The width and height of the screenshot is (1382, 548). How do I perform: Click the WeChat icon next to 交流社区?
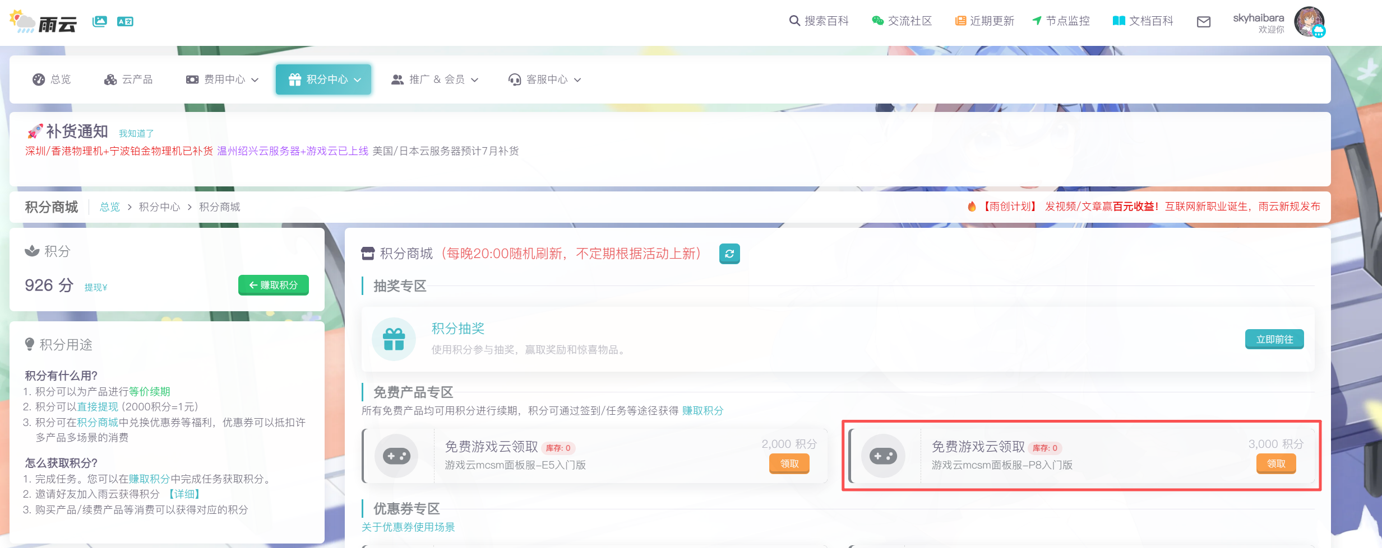(x=877, y=21)
